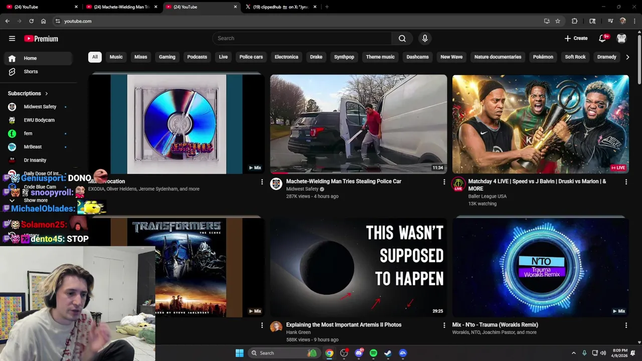Image resolution: width=642 pixels, height=361 pixels.
Task: Open Spotify from taskbar
Action: pyautogui.click(x=373, y=353)
